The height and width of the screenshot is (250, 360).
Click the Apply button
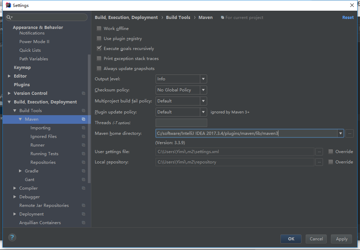click(341, 239)
